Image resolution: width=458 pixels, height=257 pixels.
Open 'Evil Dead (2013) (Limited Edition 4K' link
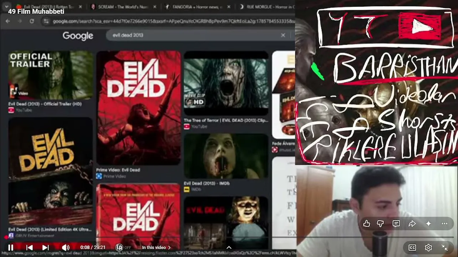pos(50,230)
